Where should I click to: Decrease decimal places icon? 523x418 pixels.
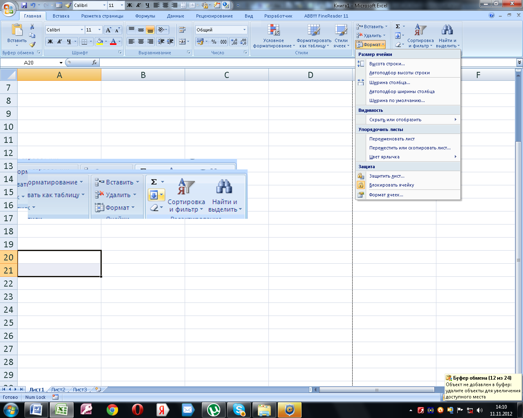[243, 42]
